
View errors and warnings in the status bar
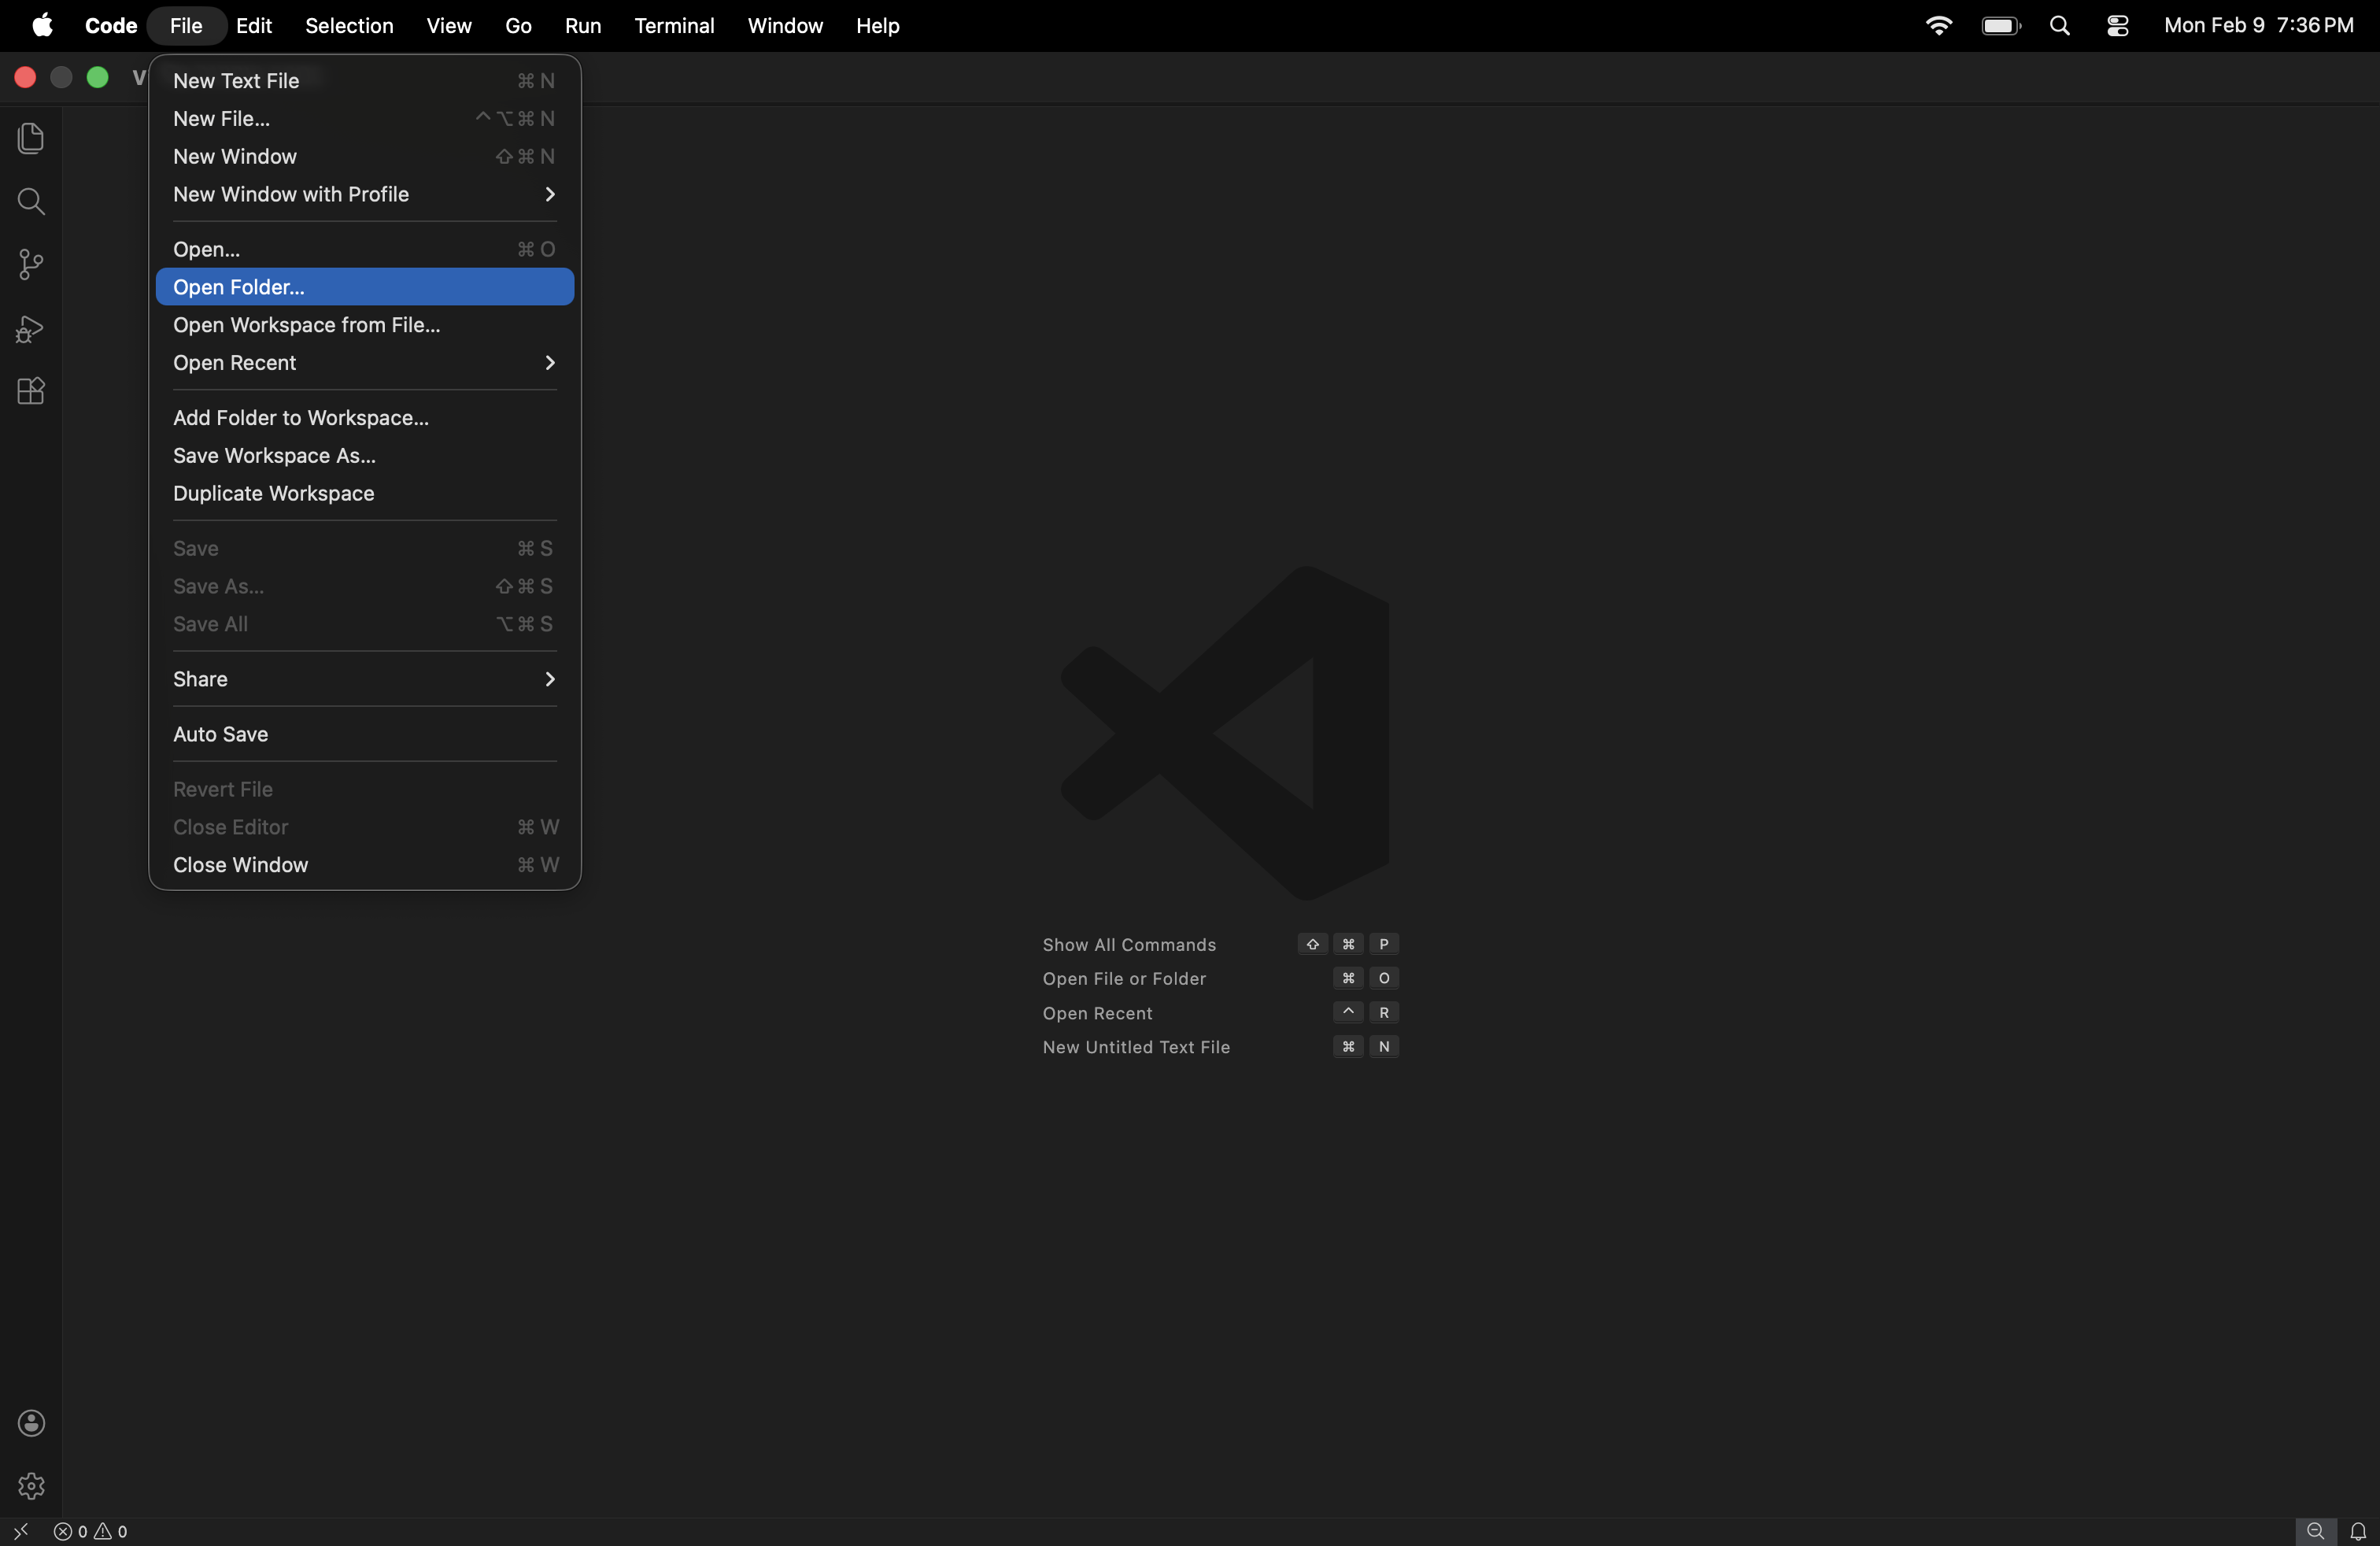tap(90, 1531)
